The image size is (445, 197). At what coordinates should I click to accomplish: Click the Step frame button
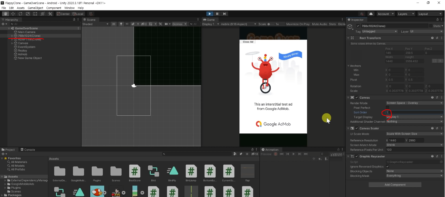pos(224,14)
